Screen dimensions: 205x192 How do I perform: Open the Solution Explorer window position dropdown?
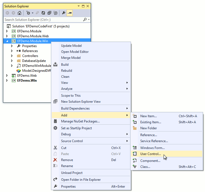pyautogui.click(x=79, y=6)
